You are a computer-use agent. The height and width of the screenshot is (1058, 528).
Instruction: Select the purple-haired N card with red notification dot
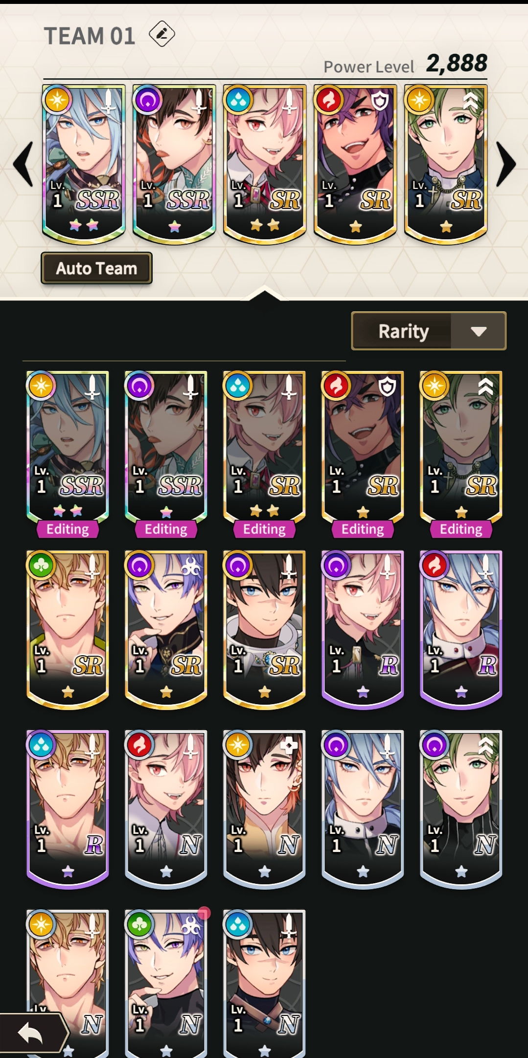(166, 984)
